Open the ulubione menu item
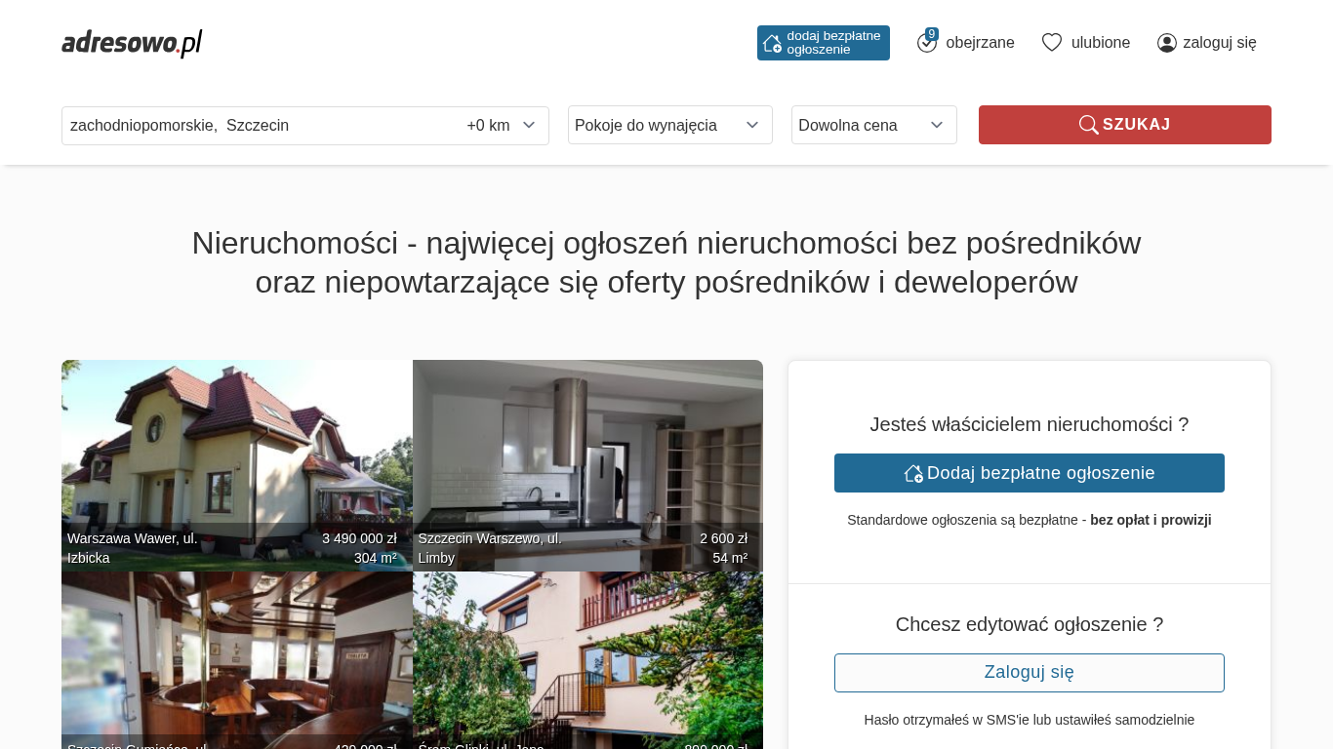 click(1086, 43)
